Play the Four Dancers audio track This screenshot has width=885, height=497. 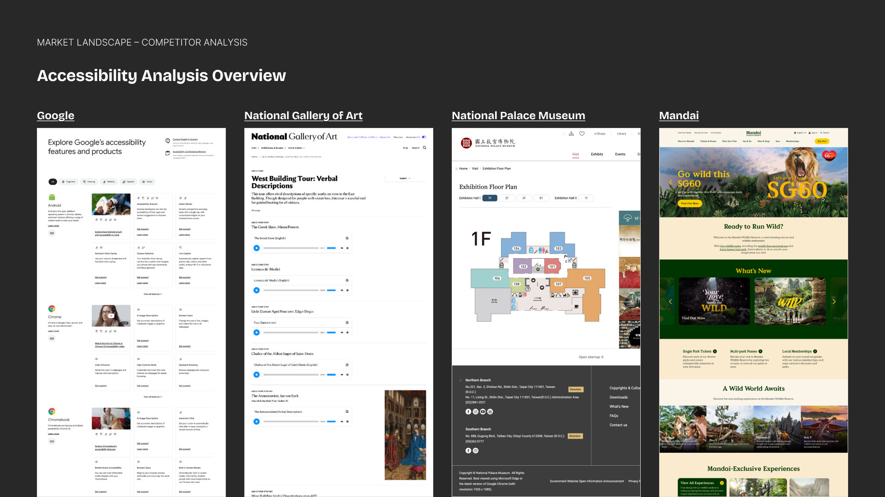click(x=257, y=332)
